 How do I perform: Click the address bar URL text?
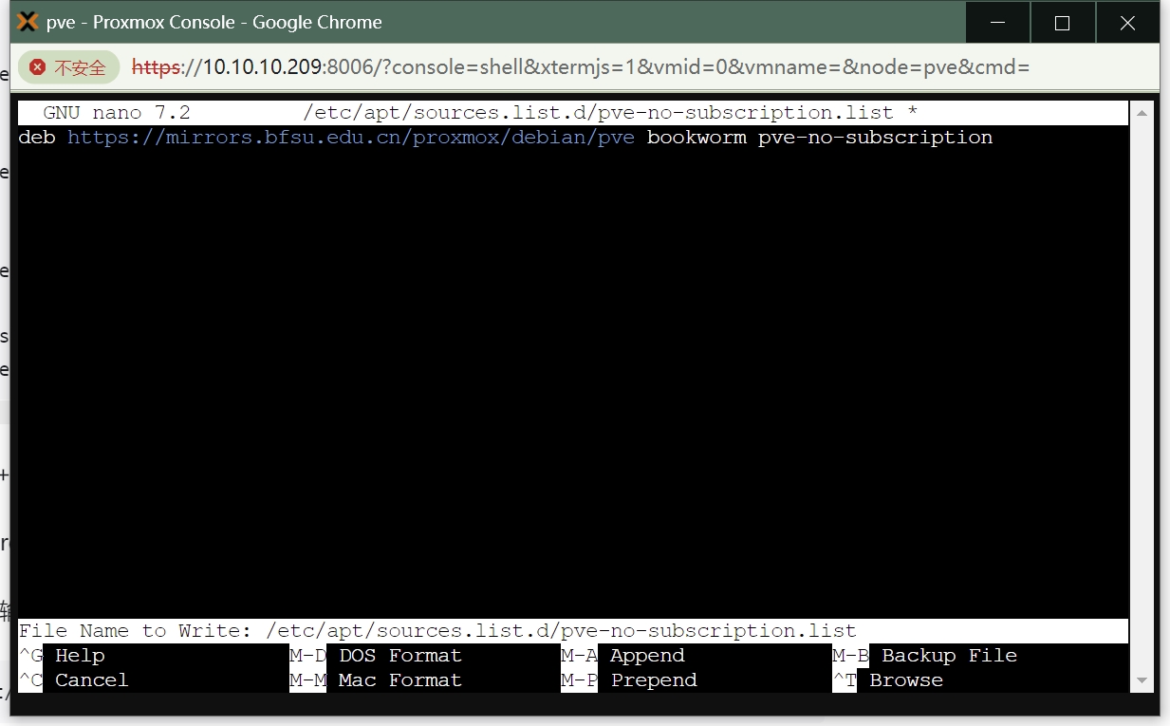coord(580,67)
